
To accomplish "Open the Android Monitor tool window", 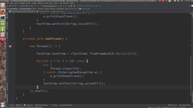I will pyautogui.click(x=66, y=105).
